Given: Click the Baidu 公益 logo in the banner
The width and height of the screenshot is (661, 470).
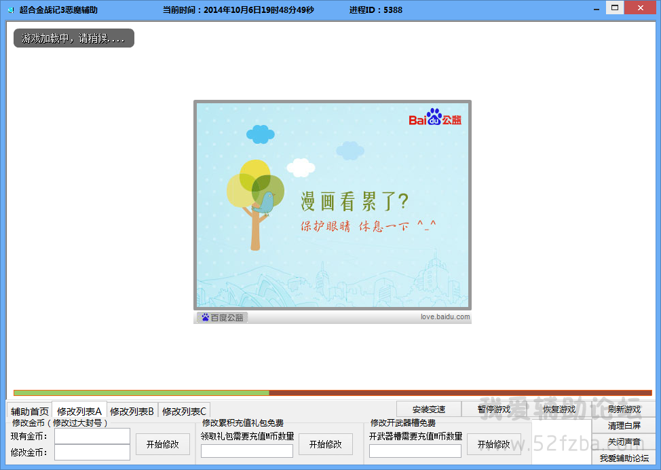Looking at the screenshot, I should (x=435, y=117).
